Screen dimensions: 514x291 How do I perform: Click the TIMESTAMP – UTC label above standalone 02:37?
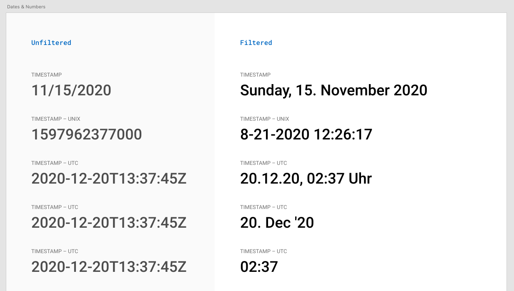[x=263, y=251]
